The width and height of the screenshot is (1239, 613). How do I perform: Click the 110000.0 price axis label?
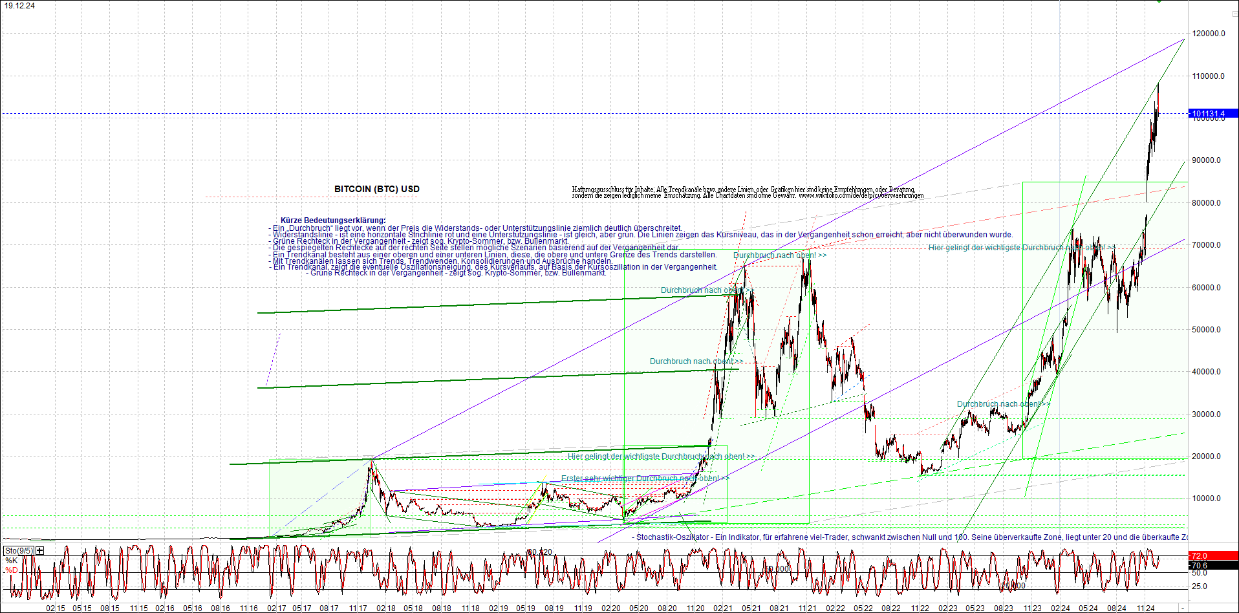coord(1209,76)
